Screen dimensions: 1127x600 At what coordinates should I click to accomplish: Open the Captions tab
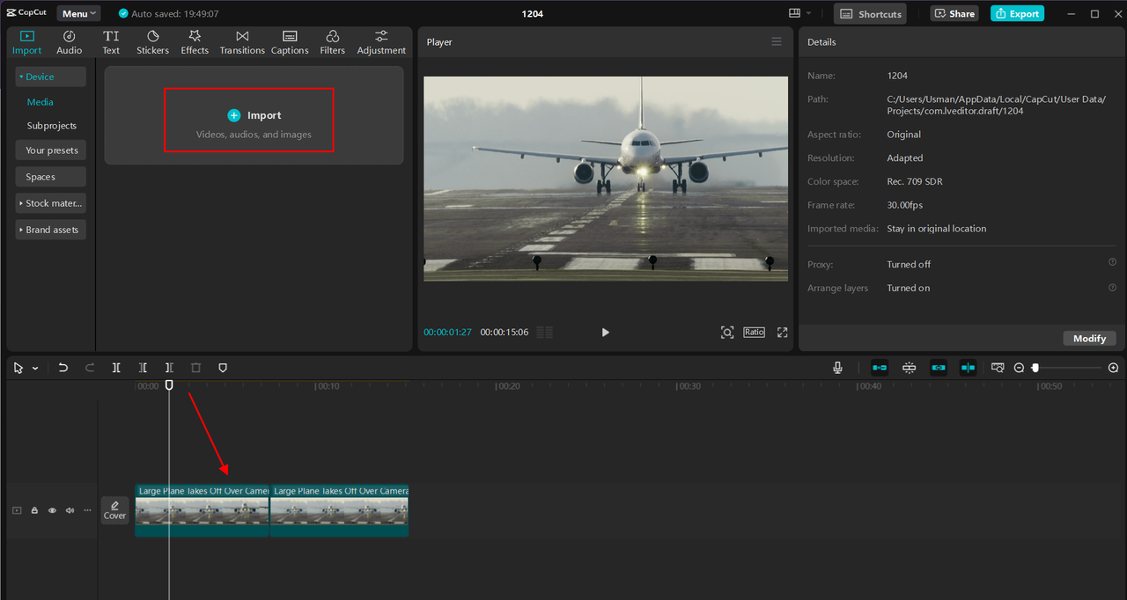coord(290,42)
